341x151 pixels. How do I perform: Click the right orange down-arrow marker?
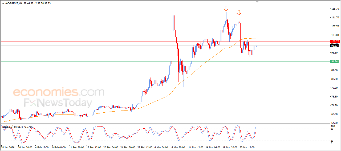coord(239,13)
